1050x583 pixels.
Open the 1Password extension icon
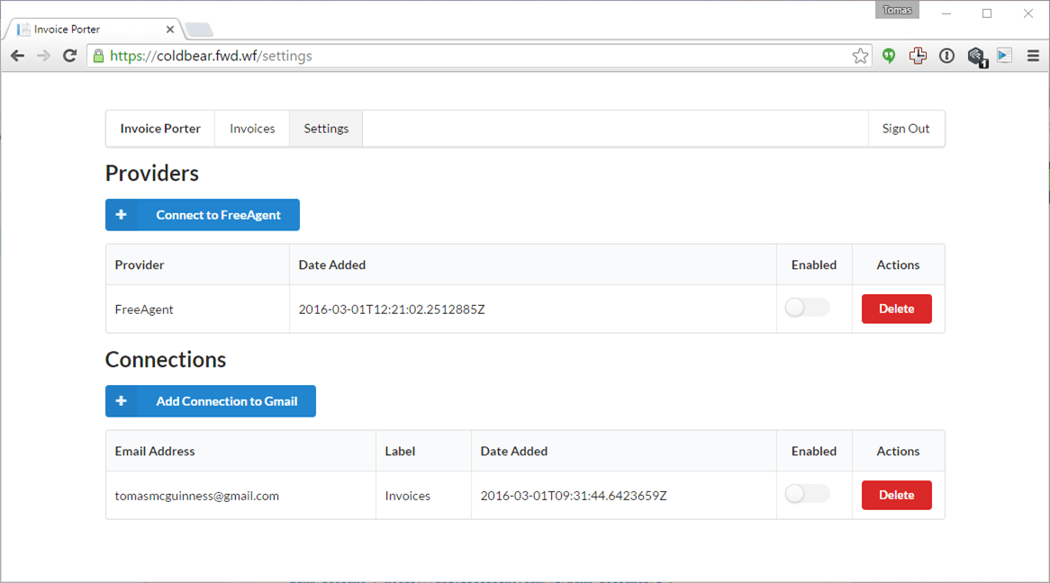(946, 56)
